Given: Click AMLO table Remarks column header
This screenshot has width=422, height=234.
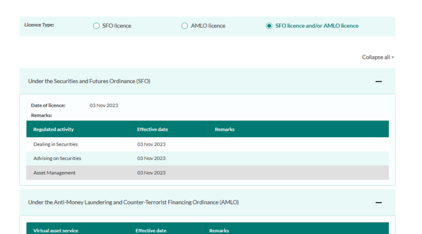Looking at the screenshot, I should [x=219, y=230].
